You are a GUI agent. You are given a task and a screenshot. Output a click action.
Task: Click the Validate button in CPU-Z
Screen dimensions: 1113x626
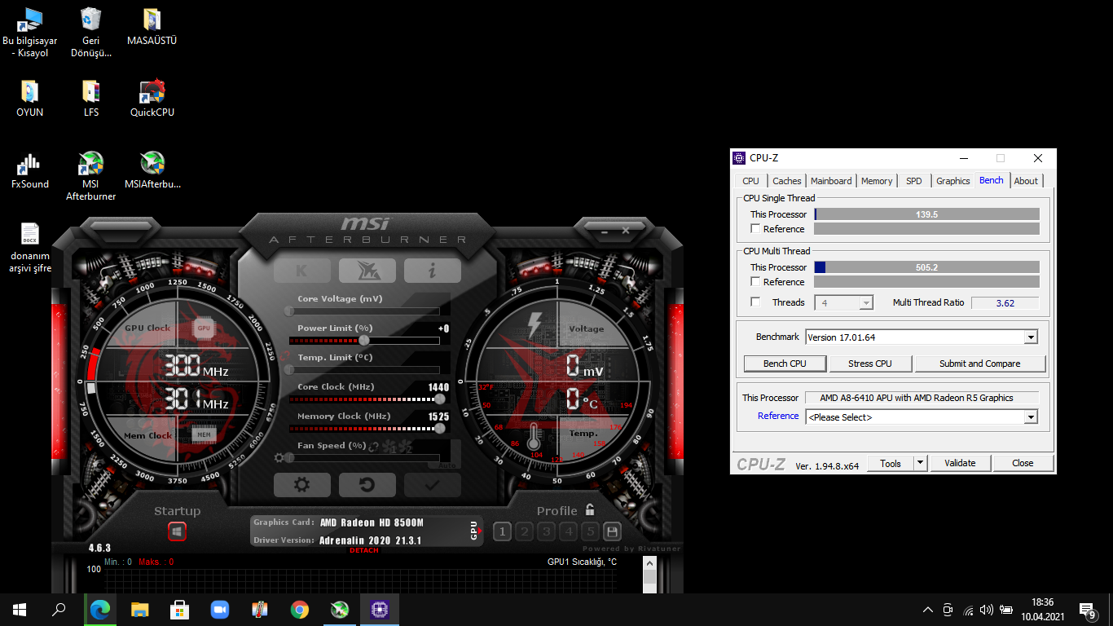(x=960, y=463)
